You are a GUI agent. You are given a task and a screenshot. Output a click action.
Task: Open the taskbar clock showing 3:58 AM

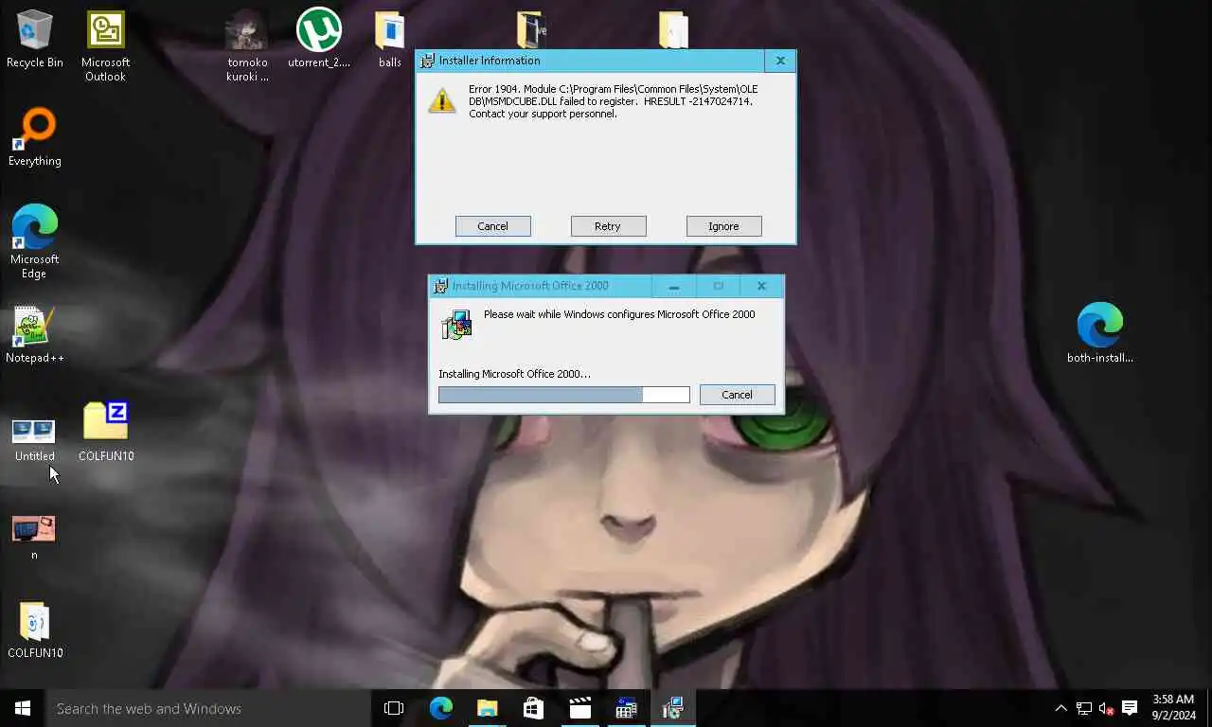[1173, 708]
